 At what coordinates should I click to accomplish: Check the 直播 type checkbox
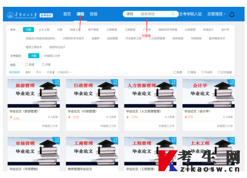click(x=27, y=65)
